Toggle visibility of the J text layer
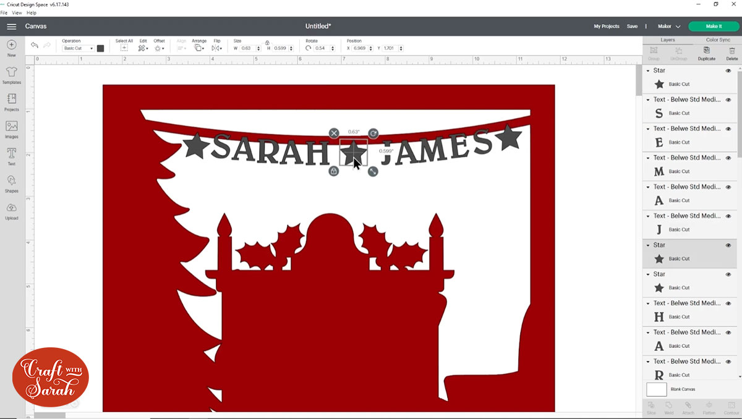 tap(728, 216)
